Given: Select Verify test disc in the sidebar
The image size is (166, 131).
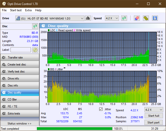Looking at the screenshot, I should click(x=20, y=71).
